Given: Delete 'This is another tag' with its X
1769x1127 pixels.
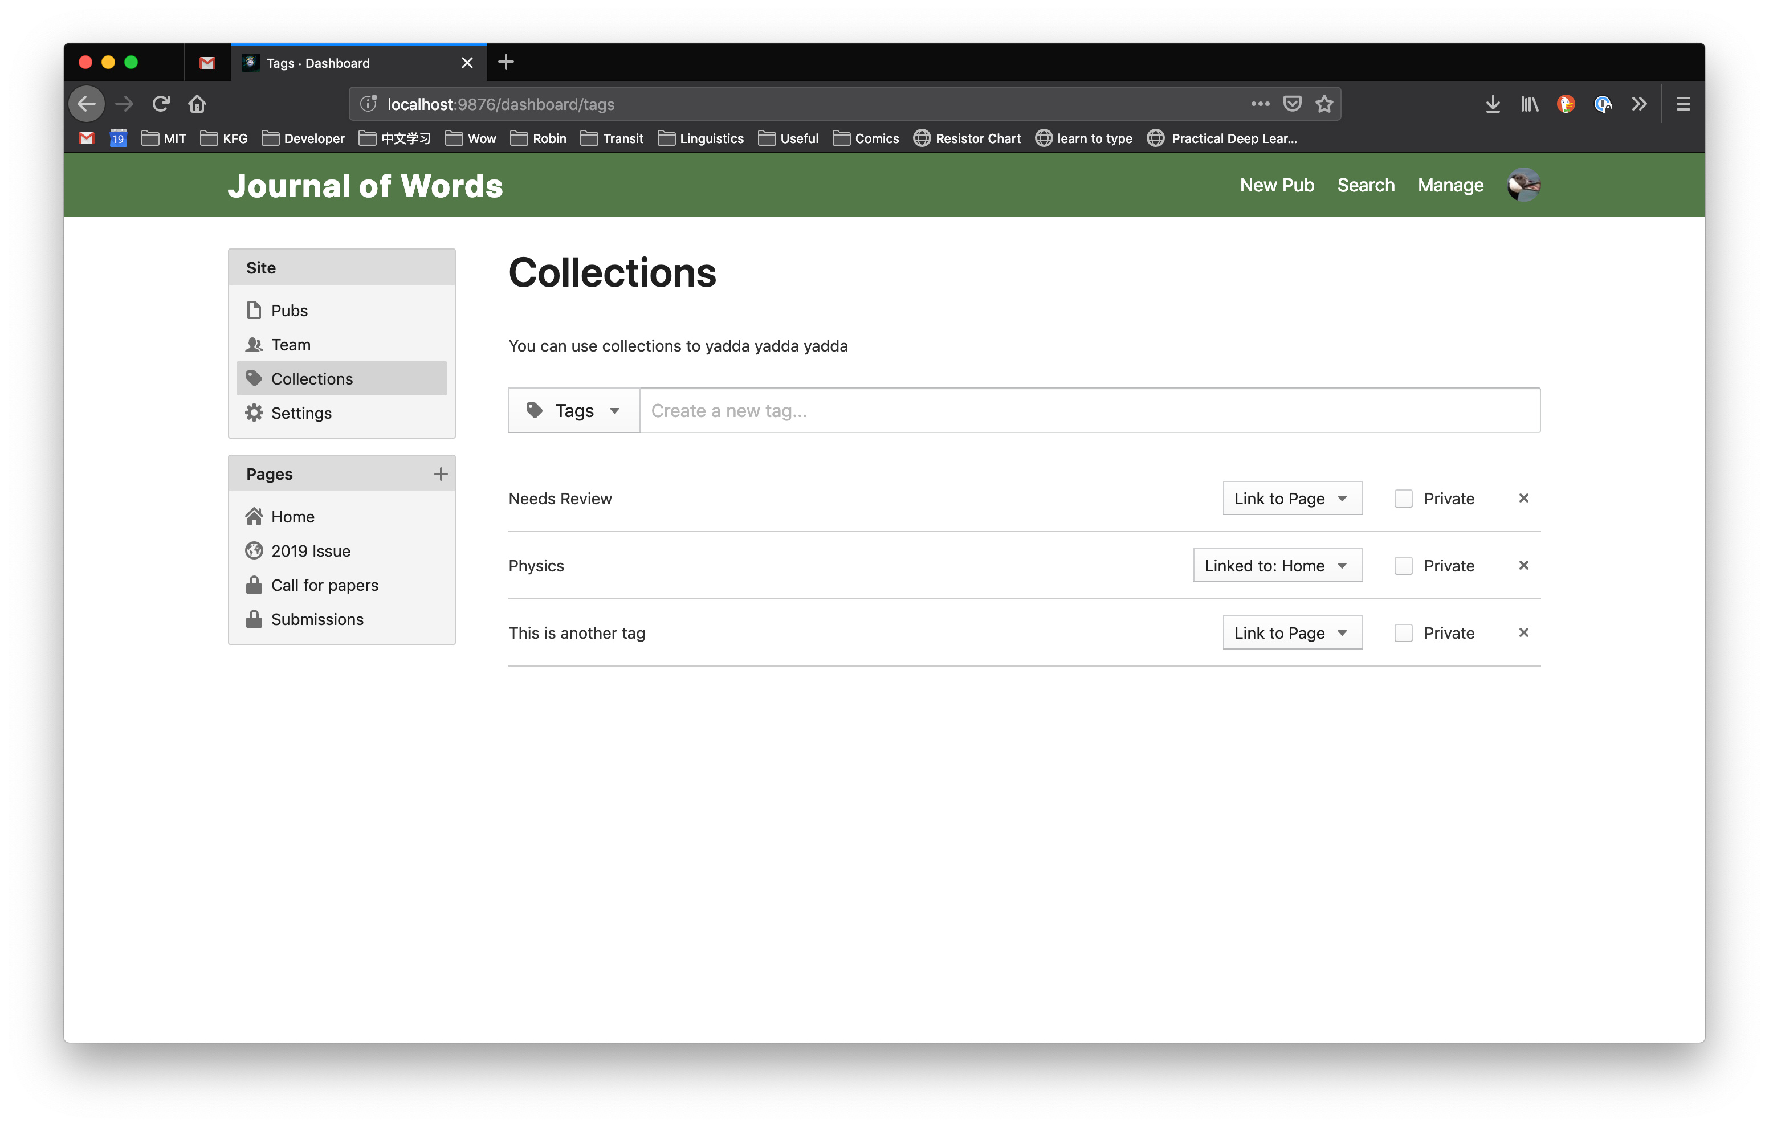Looking at the screenshot, I should coord(1523,632).
